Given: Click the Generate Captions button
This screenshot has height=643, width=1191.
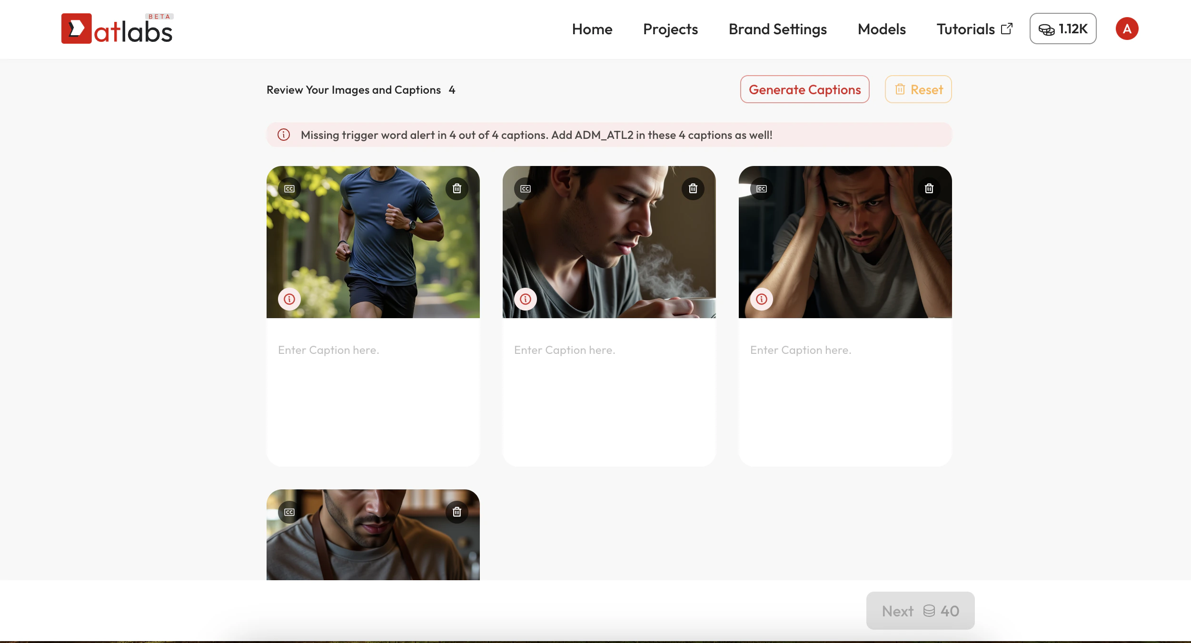Looking at the screenshot, I should 804,89.
